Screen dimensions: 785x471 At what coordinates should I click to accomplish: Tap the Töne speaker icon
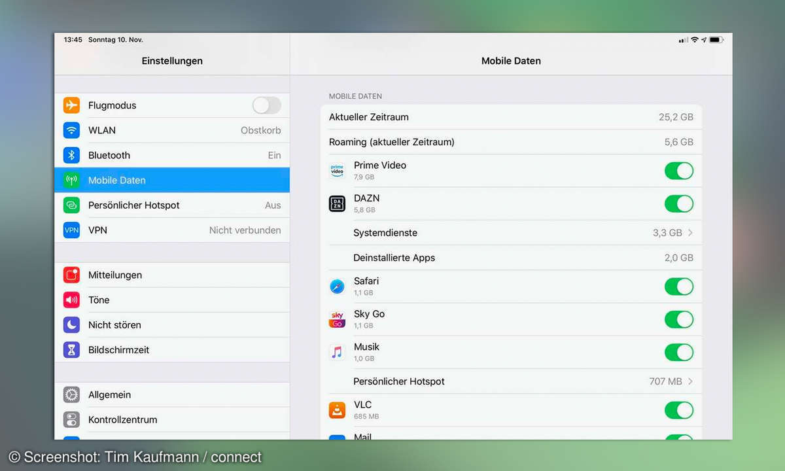pos(71,300)
